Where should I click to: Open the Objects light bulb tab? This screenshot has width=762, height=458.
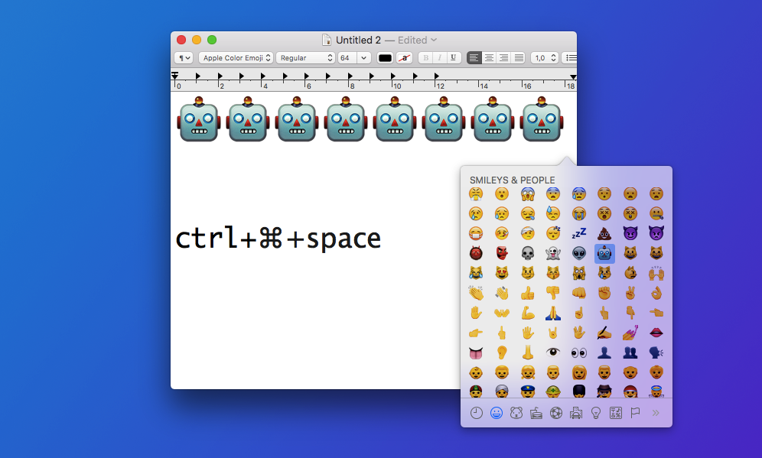tap(596, 414)
